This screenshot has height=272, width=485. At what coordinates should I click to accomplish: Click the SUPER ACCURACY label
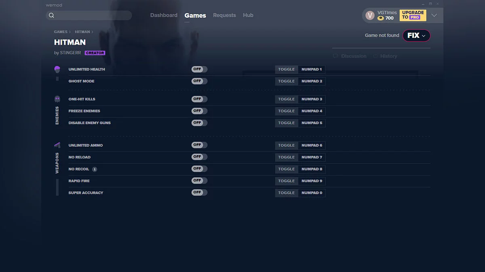pos(86,193)
